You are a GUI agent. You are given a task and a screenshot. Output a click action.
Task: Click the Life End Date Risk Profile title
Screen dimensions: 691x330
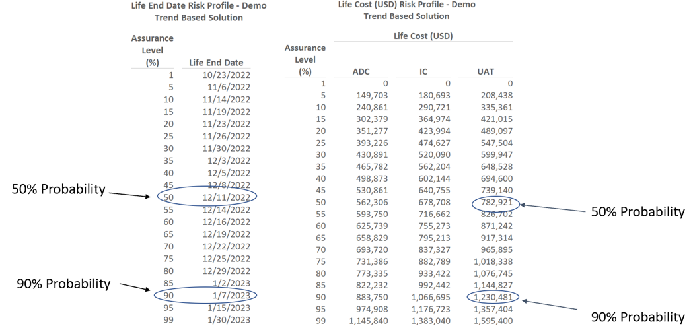199,6
